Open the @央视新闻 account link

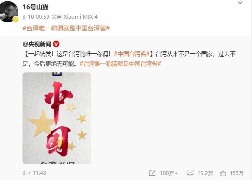(37, 44)
